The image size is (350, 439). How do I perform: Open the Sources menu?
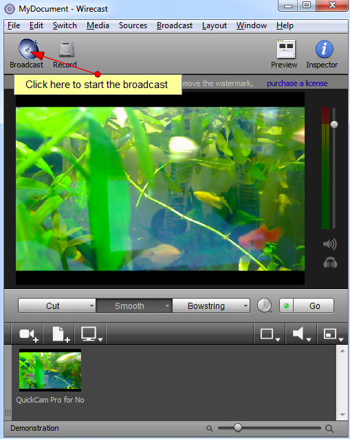point(133,25)
